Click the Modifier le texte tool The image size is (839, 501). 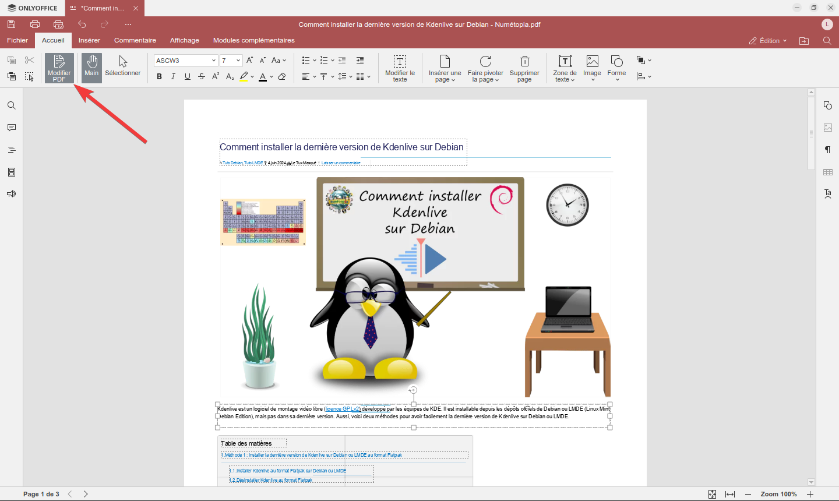point(400,68)
